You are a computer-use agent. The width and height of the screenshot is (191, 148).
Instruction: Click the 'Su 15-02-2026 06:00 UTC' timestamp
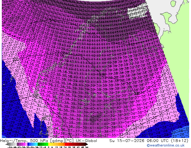[x=139, y=140]
